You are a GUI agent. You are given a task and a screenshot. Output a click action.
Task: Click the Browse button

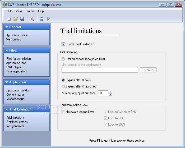coord(148,70)
